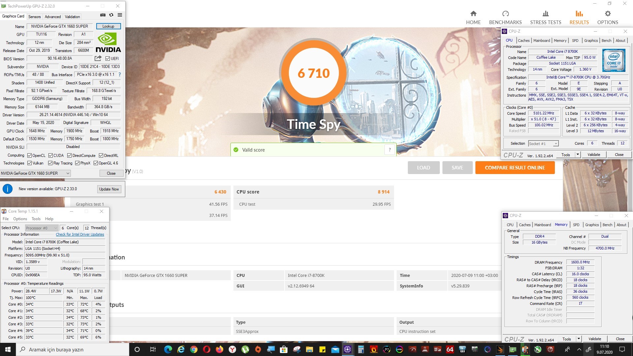Open the Core Temp Options menu
Viewport: 633px width, 356px height.
click(20, 219)
